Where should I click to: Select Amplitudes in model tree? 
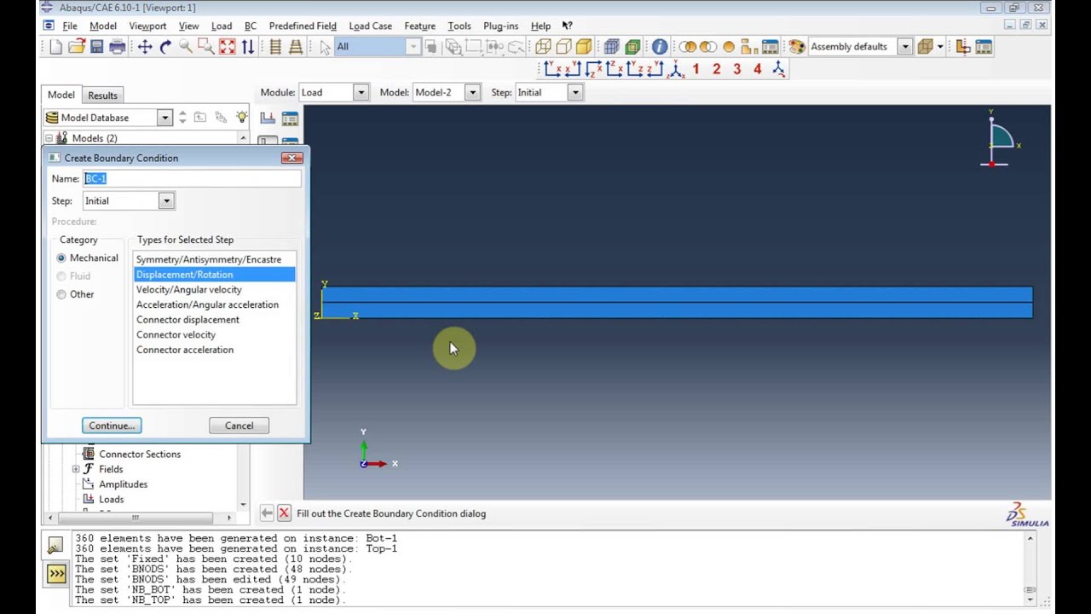(x=123, y=484)
